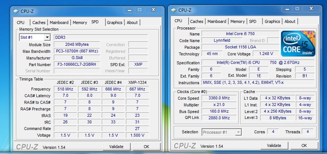
Task: Click the 3360.0 MHz core speed value
Action: tap(219, 98)
